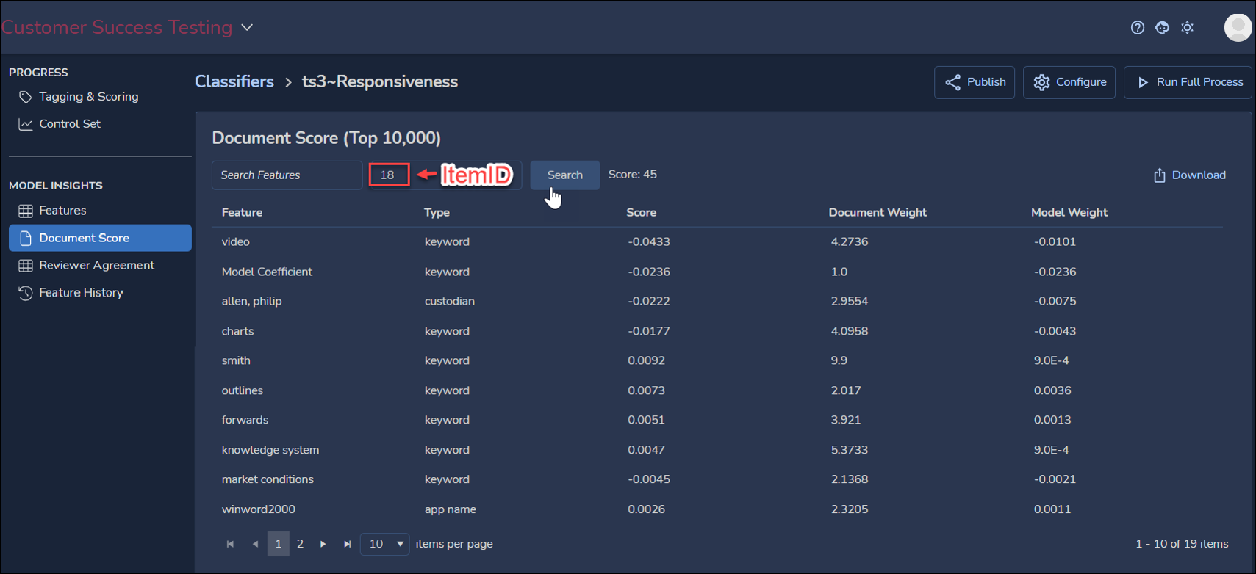The width and height of the screenshot is (1256, 574).
Task: Click the Model Weight column header
Action: (x=1069, y=212)
